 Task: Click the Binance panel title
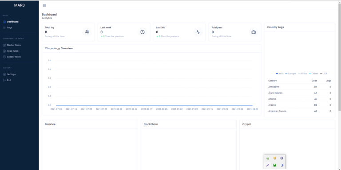50,124
